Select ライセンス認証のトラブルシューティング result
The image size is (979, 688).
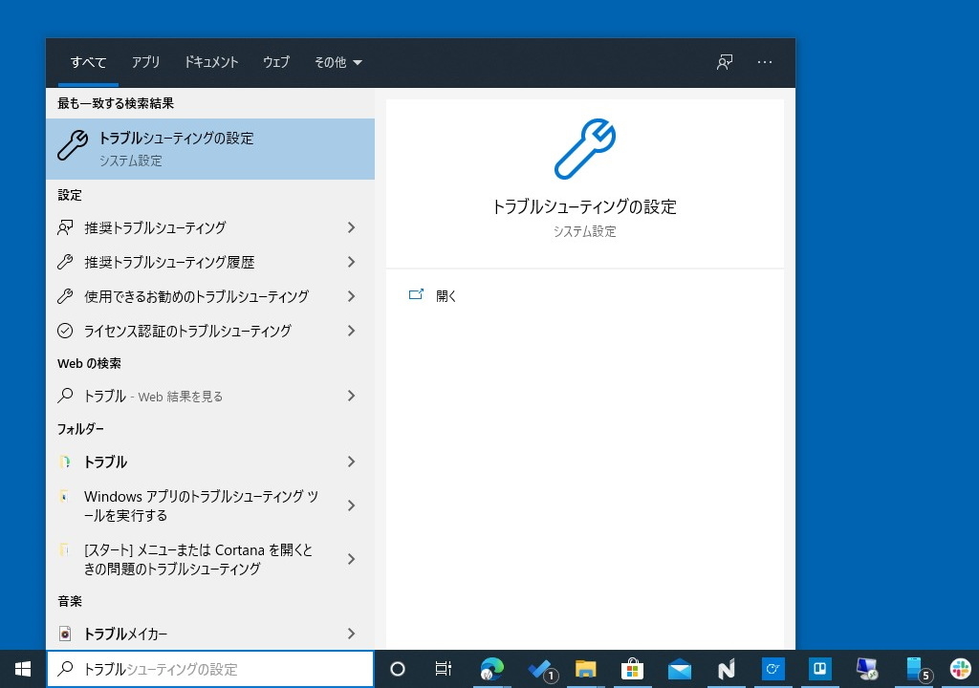189,331
